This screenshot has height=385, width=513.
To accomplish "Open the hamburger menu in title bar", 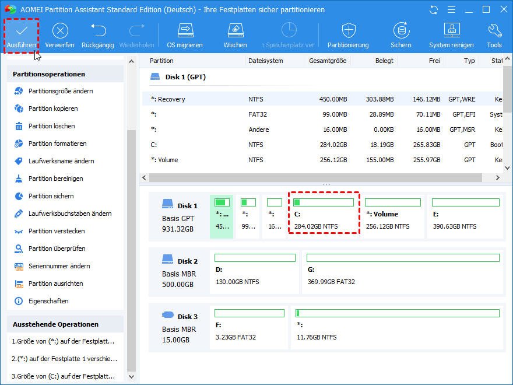I will pyautogui.click(x=451, y=10).
